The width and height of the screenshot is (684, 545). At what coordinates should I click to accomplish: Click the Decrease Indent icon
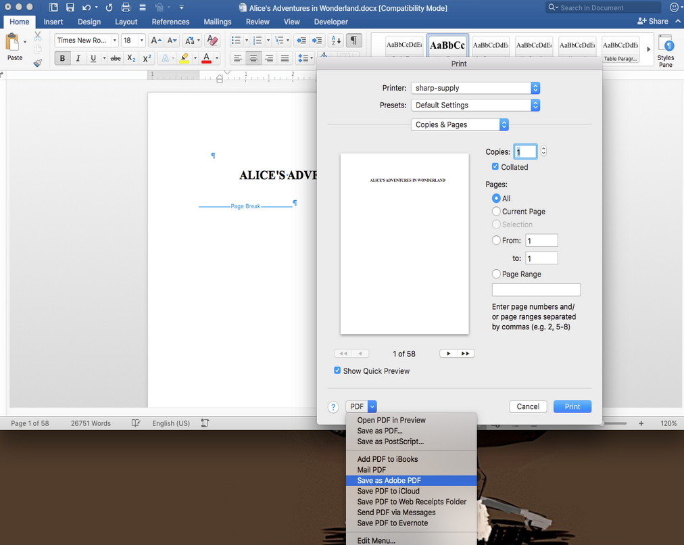301,41
